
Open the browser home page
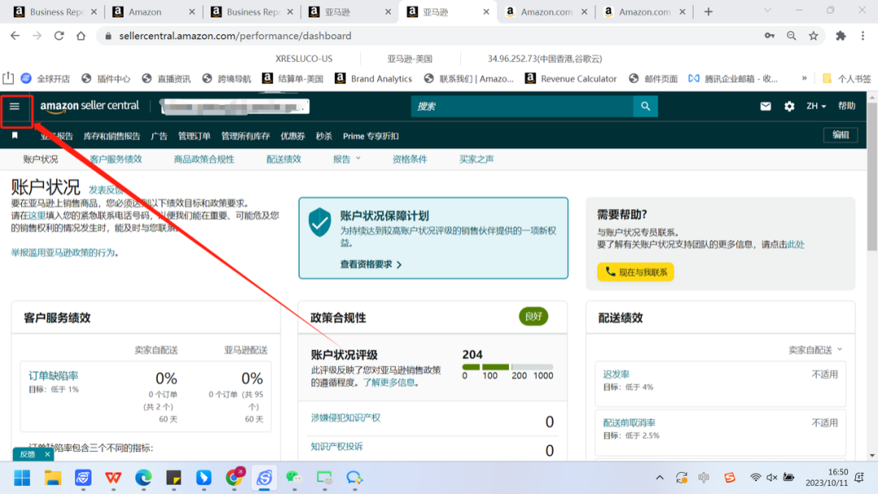click(81, 36)
